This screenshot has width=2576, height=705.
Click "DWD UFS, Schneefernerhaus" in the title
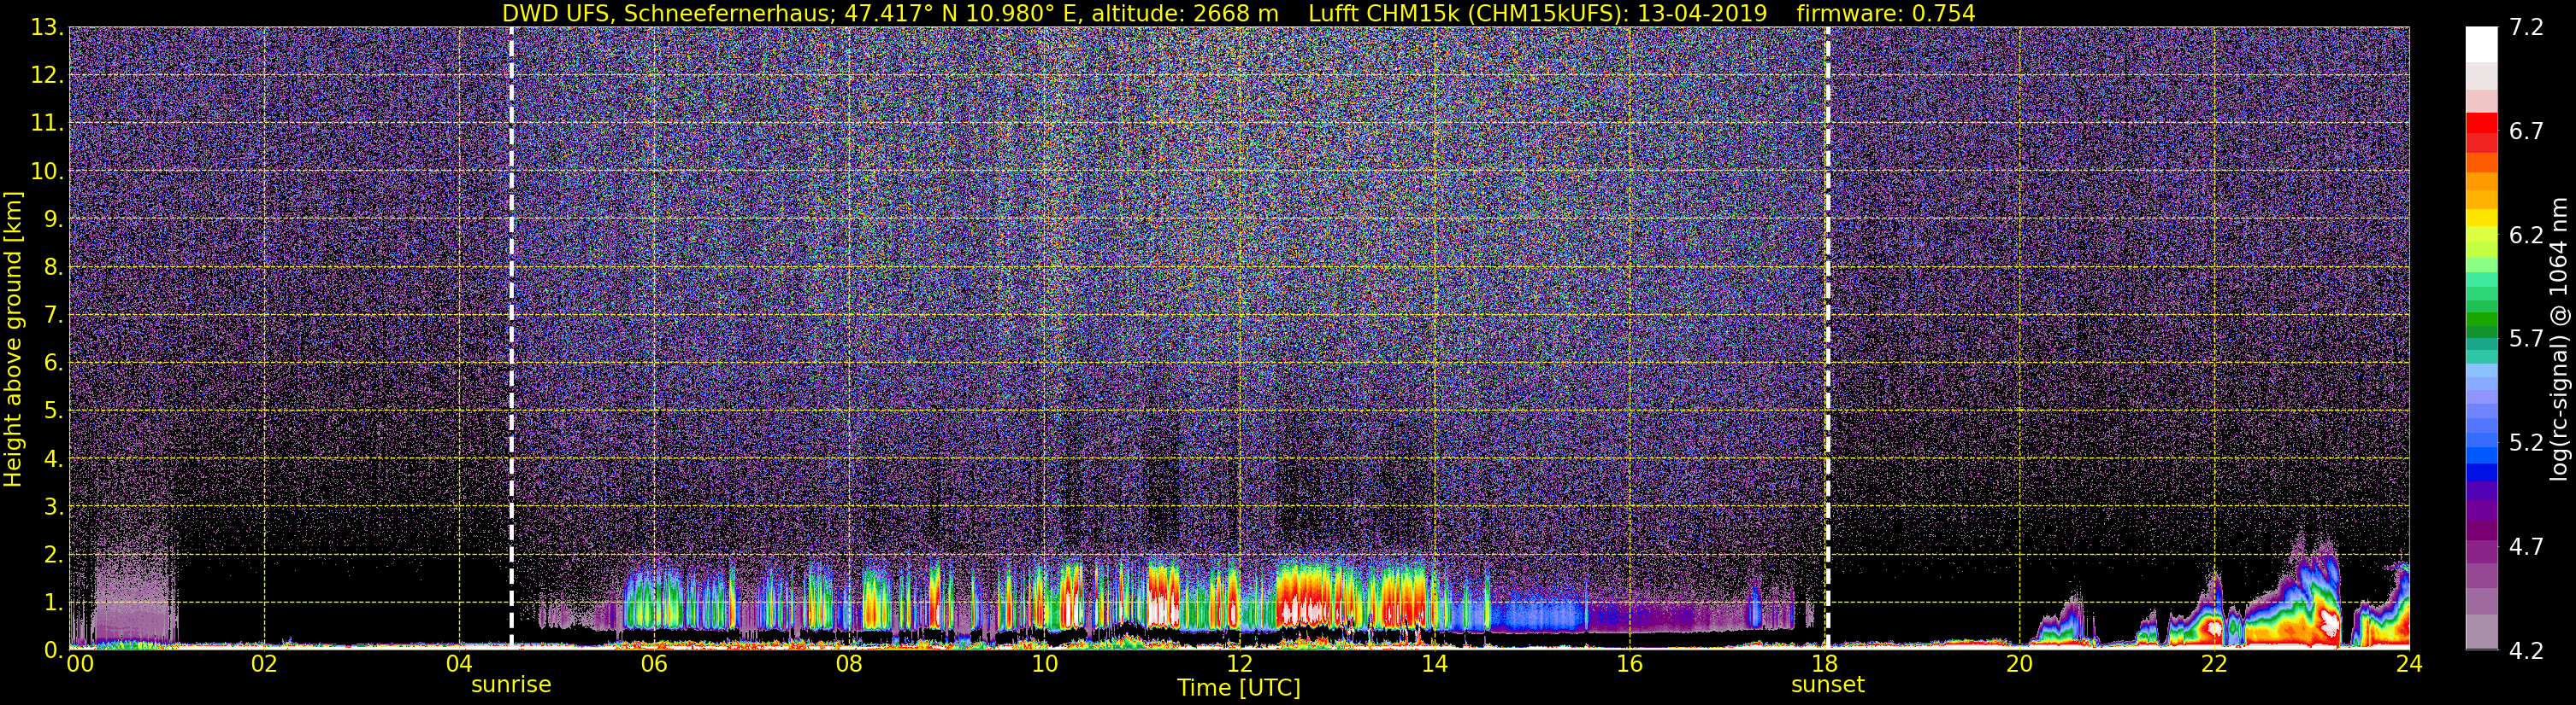click(x=664, y=13)
